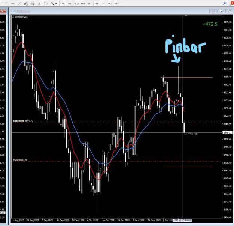Click the 3474.40 price axis value
Viewport: 234px width, 226px height.
pos(227,217)
